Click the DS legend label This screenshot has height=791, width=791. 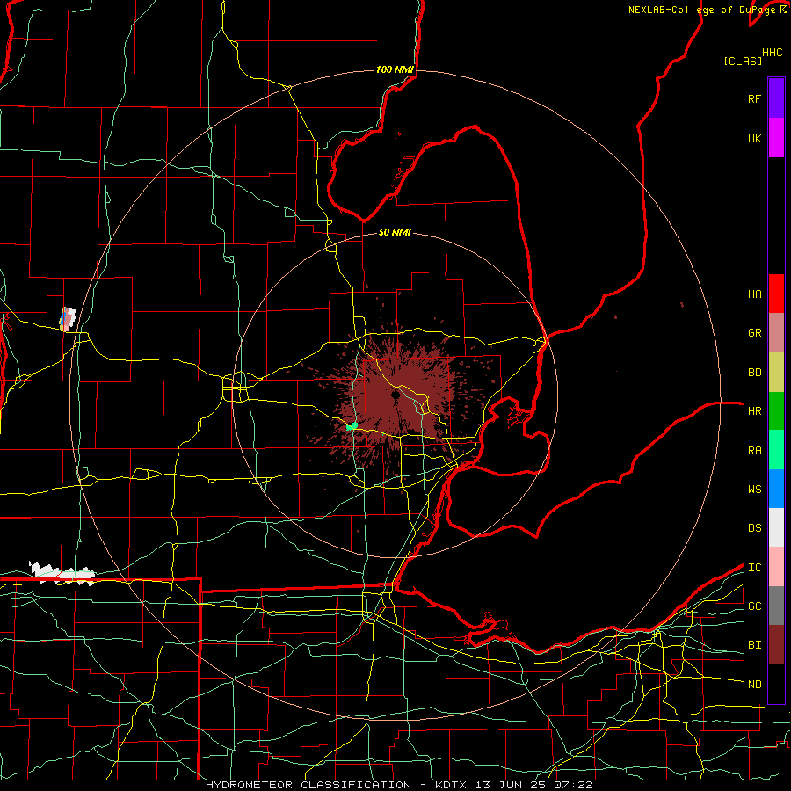[x=755, y=528]
